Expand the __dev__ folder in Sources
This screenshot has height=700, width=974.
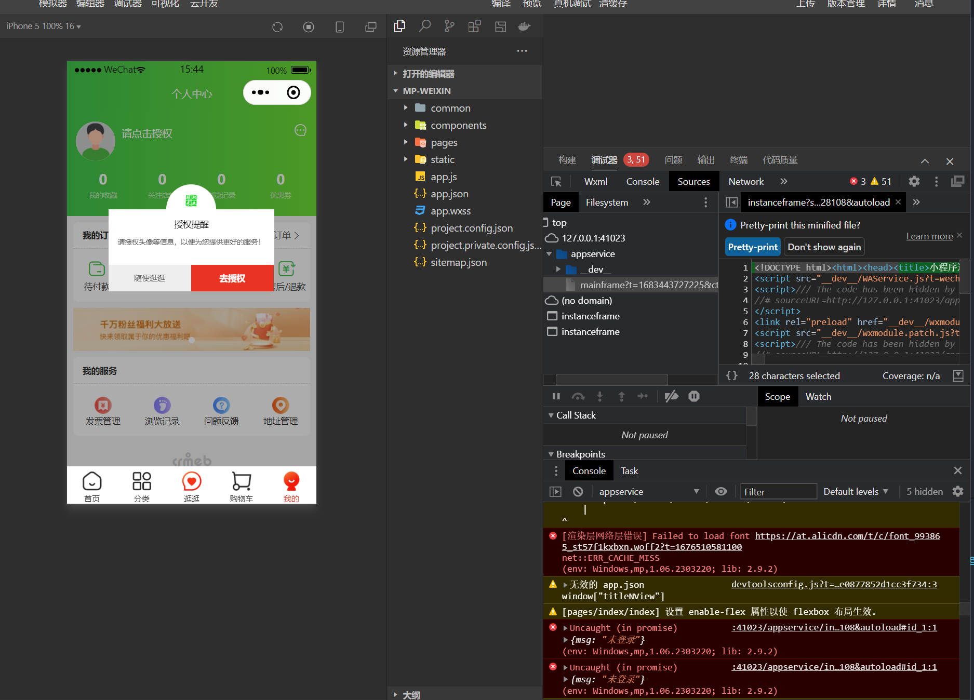(558, 269)
